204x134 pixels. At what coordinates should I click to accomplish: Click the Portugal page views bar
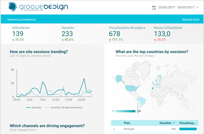pos(188,129)
